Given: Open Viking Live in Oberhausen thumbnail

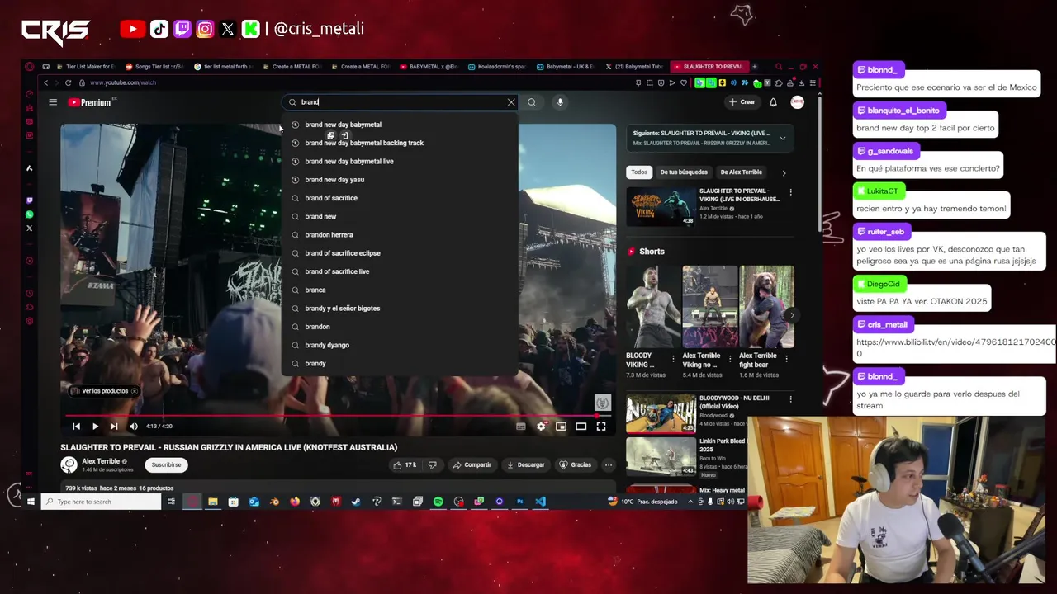Looking at the screenshot, I should point(661,206).
